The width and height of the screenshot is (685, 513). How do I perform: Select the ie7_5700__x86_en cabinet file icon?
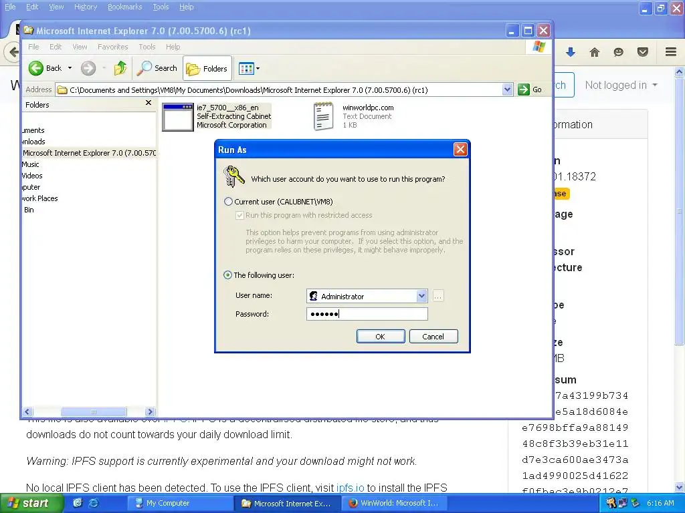pyautogui.click(x=177, y=117)
